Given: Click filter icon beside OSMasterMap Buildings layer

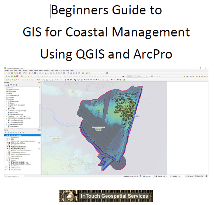Looking at the screenshot, I should click(x=39, y=143).
